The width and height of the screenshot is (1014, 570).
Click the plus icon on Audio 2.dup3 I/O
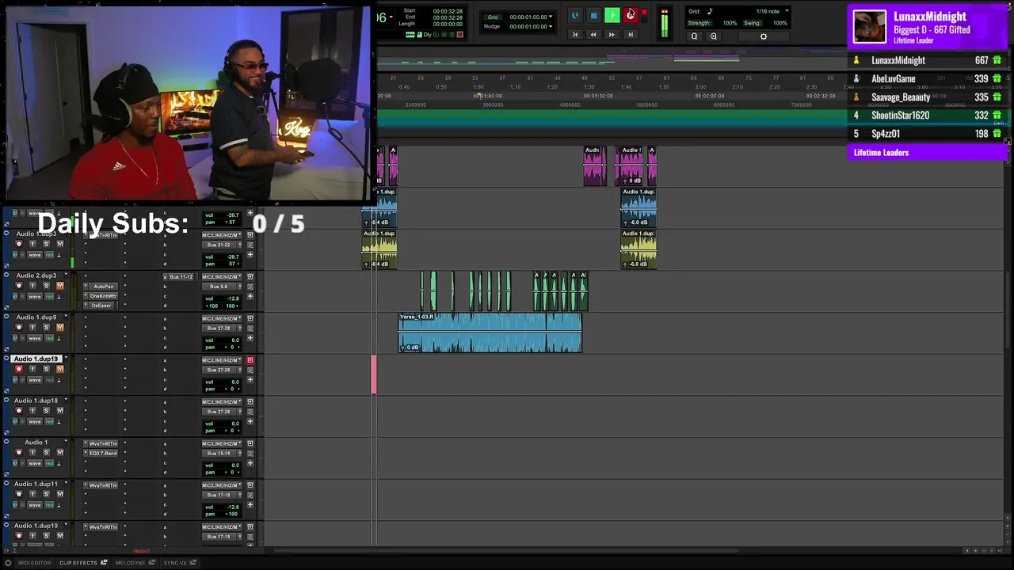(250, 296)
